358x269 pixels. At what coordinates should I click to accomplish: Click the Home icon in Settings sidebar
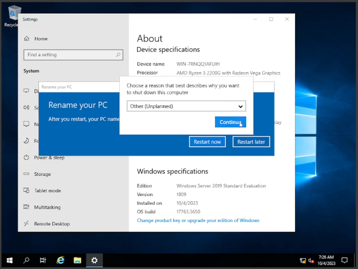(x=27, y=39)
